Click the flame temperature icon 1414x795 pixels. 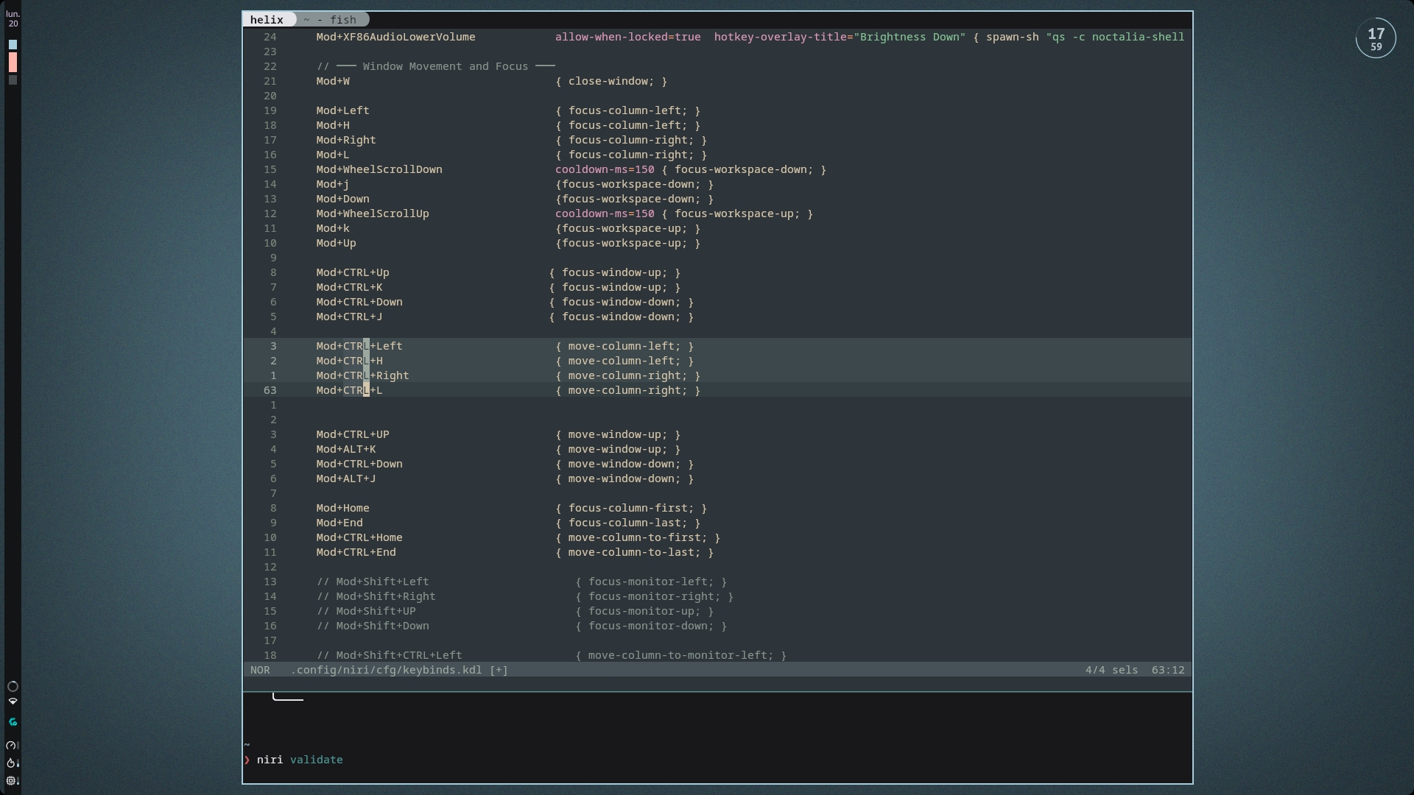pyautogui.click(x=12, y=763)
